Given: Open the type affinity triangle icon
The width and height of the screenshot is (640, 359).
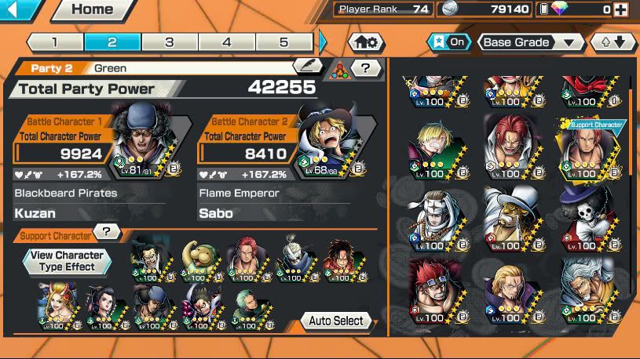Looking at the screenshot, I should pos(339,70).
